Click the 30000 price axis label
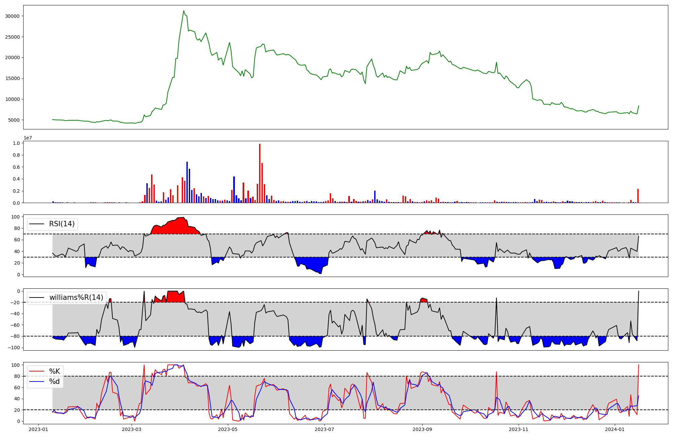Viewport: 673px width, 437px height. [12, 16]
